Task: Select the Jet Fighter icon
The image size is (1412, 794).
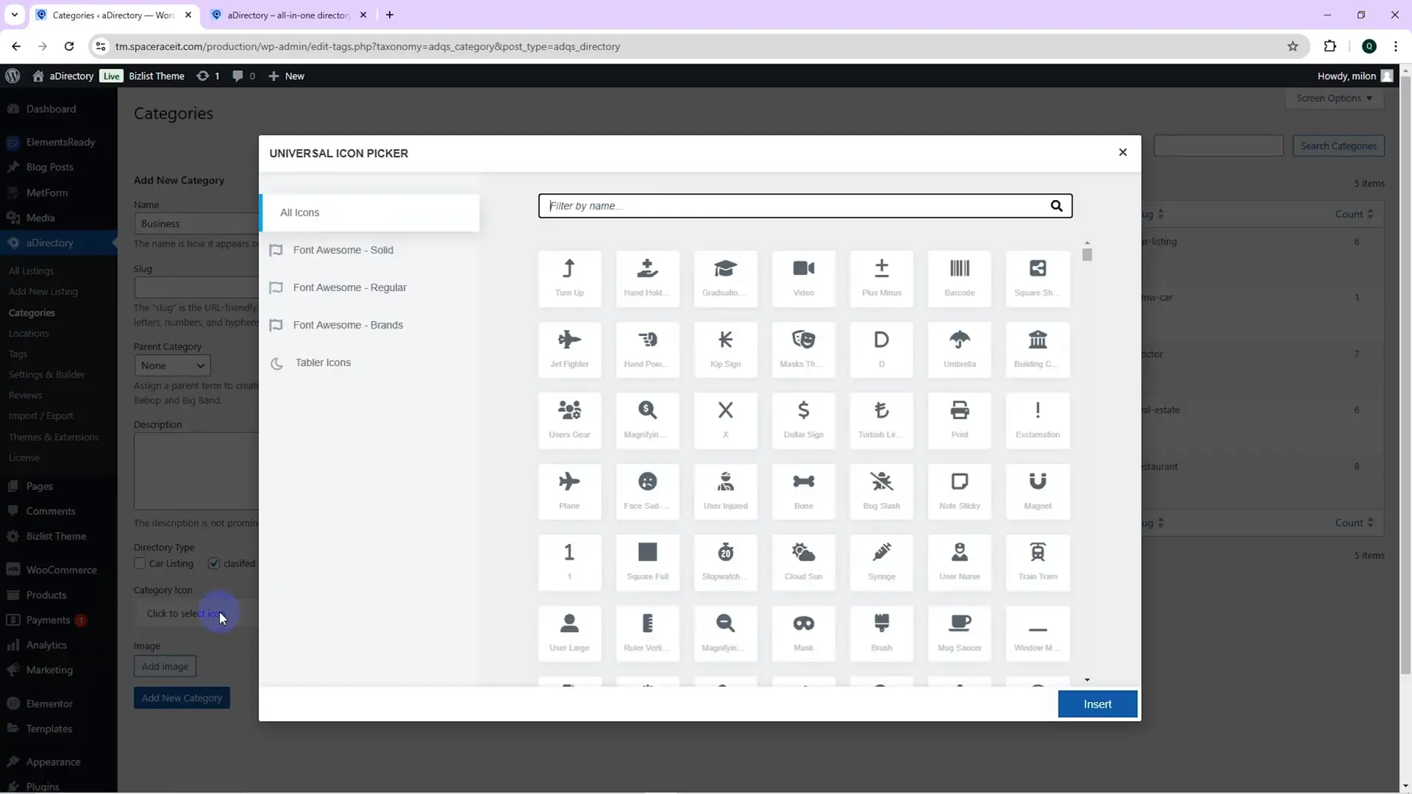Action: pos(569,350)
